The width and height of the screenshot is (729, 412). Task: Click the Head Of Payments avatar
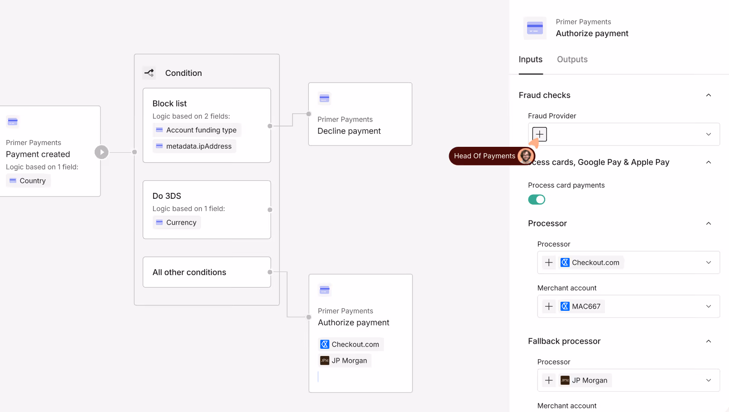pos(526,156)
